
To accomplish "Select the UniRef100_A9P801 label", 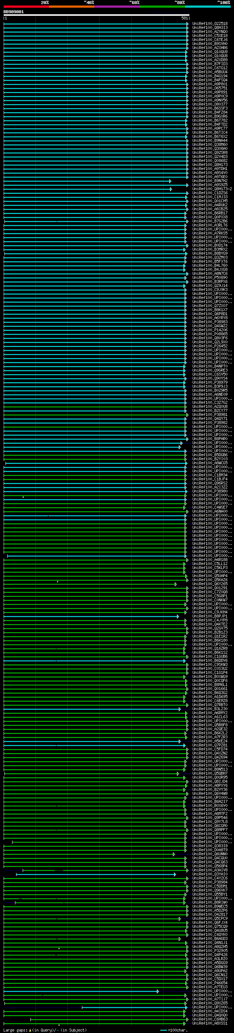I will [x=210, y=84].
